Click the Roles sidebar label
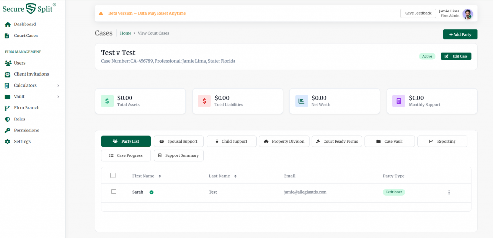The image size is (493, 238). [19, 119]
